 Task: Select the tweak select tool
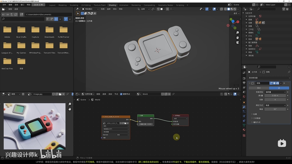pos(78,13)
